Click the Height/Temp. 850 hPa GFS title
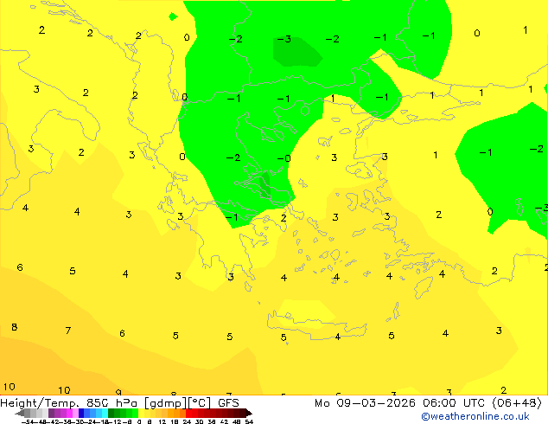548x424 pixels. click(x=119, y=403)
